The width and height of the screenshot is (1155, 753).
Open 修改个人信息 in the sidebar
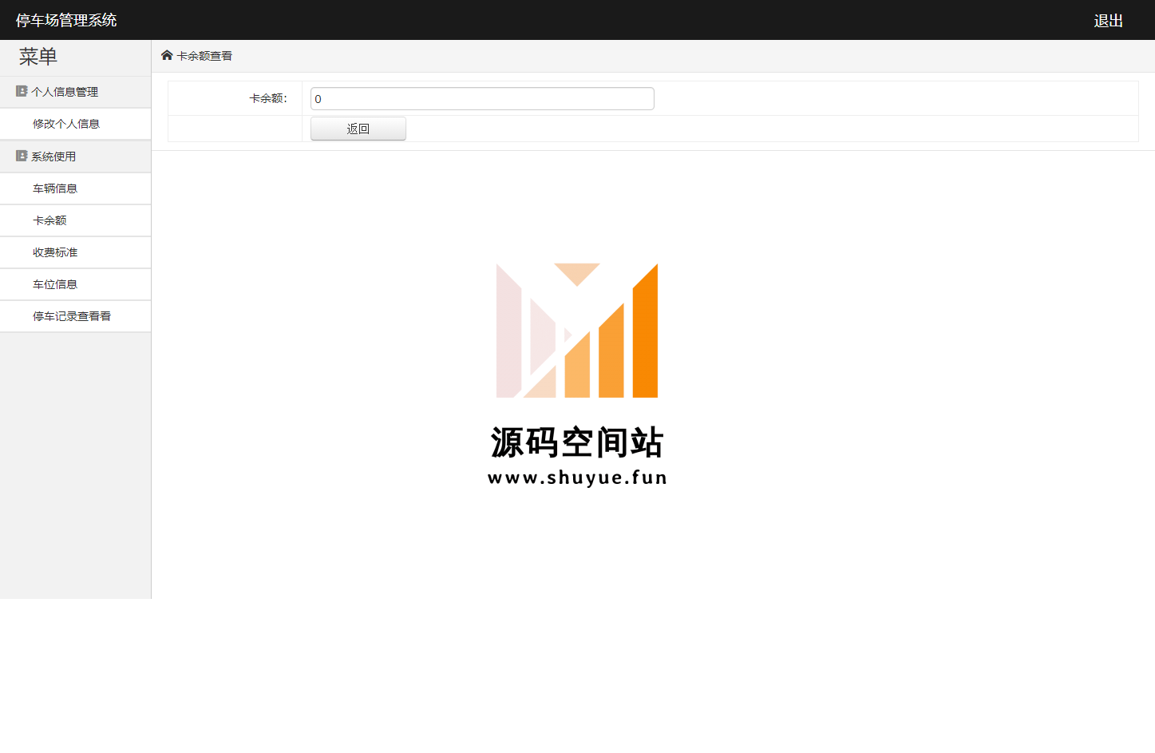75,124
